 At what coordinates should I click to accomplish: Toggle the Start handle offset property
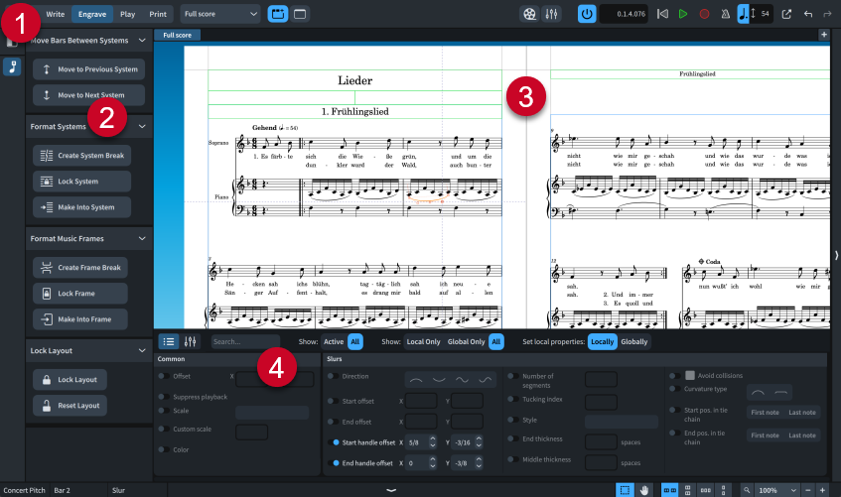335,441
